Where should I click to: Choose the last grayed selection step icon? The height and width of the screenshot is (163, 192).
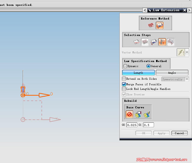pyautogui.click(x=171, y=42)
